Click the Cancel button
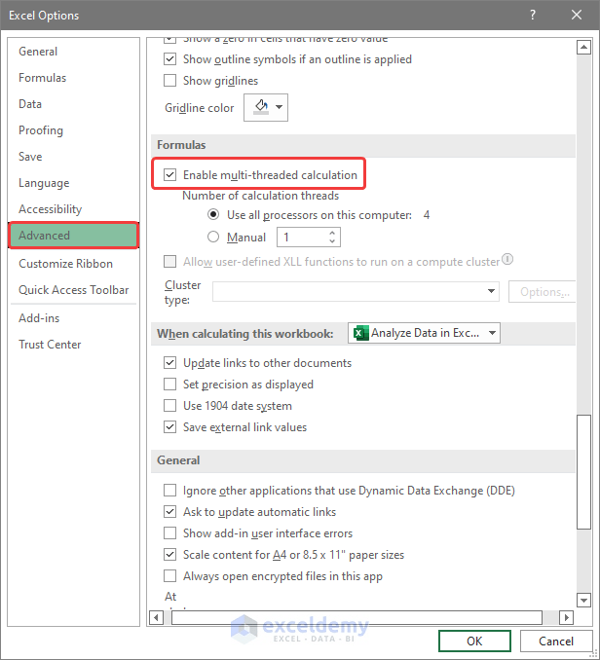The height and width of the screenshot is (660, 600). pyautogui.click(x=556, y=642)
